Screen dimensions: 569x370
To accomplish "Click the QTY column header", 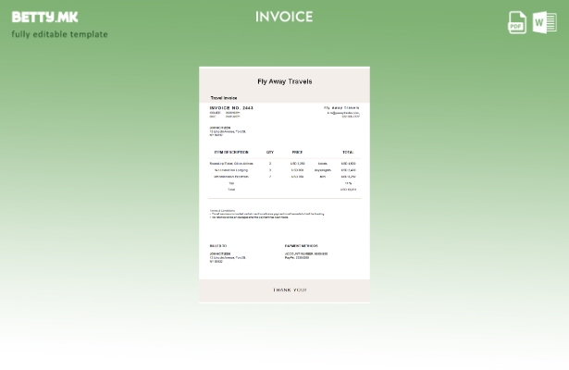I will coord(270,152).
